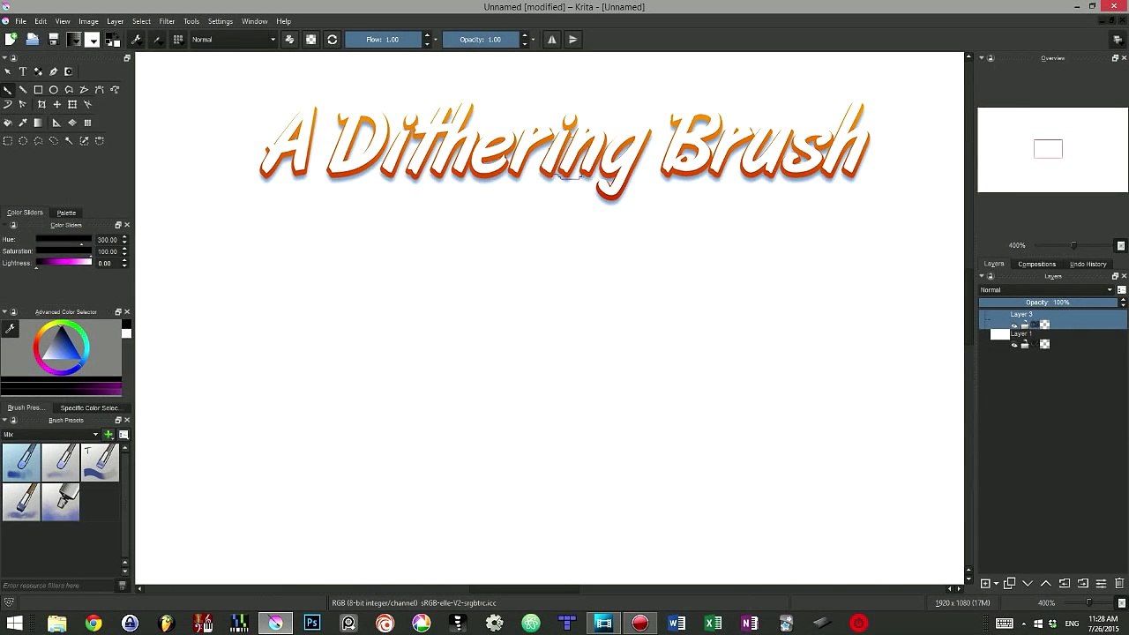Click the Lightness color slider
The width and height of the screenshot is (1129, 635).
(64, 263)
